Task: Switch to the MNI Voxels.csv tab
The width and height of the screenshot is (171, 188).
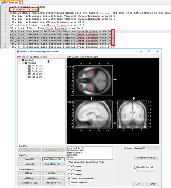Action: point(11,2)
